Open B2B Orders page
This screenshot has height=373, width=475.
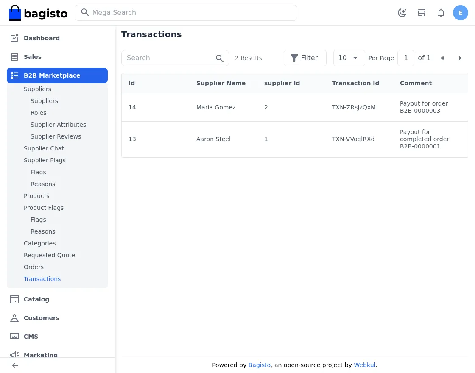(34, 267)
